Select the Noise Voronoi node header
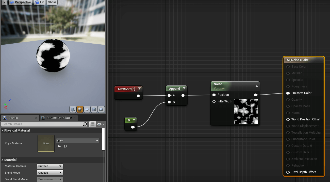The width and height of the screenshot is (330, 182). click(235, 86)
